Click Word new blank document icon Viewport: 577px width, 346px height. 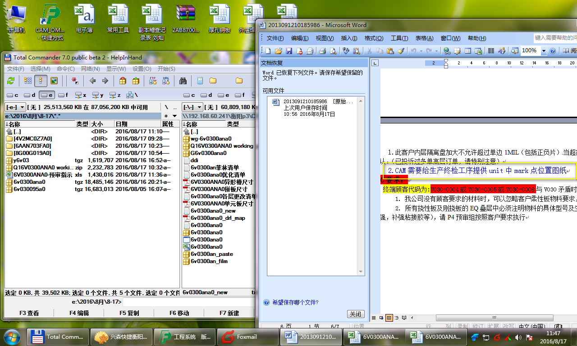pos(268,51)
